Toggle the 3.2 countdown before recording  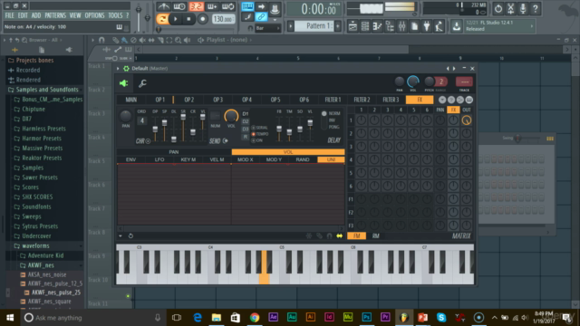tap(196, 6)
